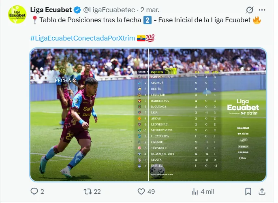Click the like count of 49

click(x=151, y=191)
